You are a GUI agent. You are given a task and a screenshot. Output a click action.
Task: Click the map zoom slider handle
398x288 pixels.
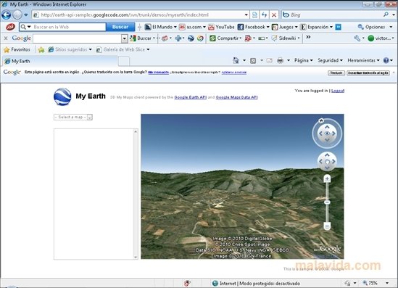tap(327, 202)
